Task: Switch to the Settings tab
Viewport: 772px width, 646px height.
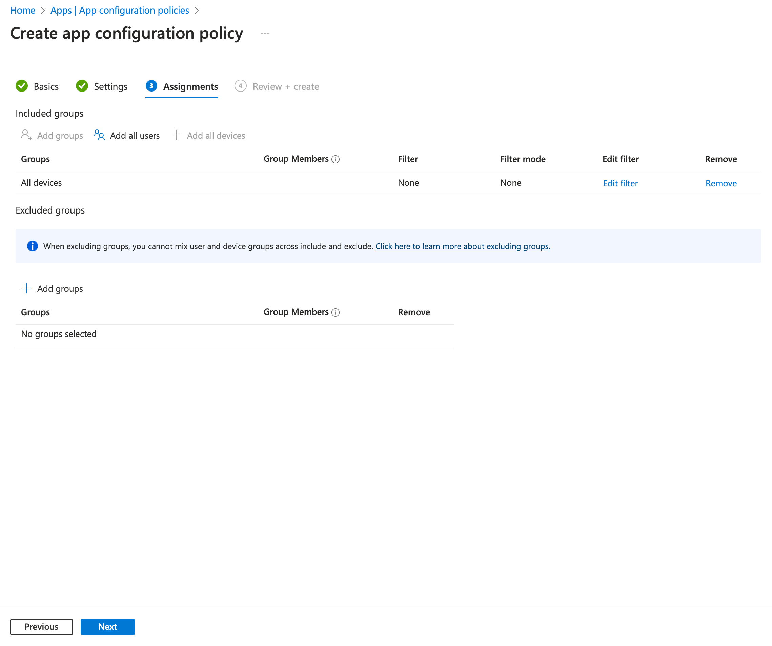Action: click(x=110, y=86)
